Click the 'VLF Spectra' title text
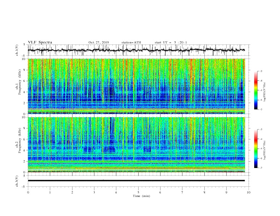Screen dimensions: 280x216 pyautogui.click(x=40, y=42)
